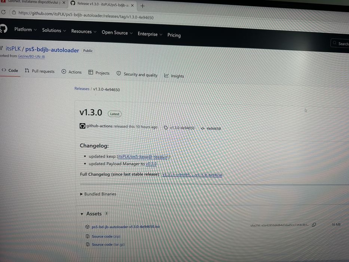Click the commit icon beside 4e94650

(202, 128)
